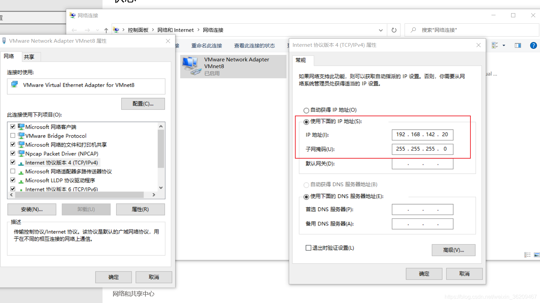The image size is (540, 303).
Task: Check 退出时验证设置 checkbox
Action: pyautogui.click(x=308, y=248)
